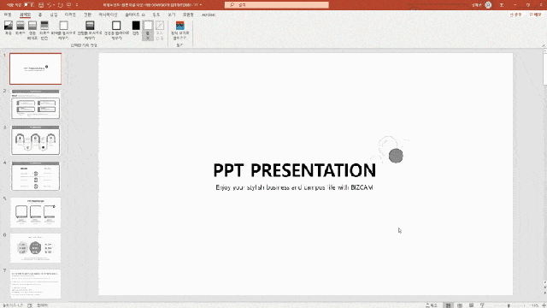The width and height of the screenshot is (547, 308).
Task: Click the accessibility check icon in status bar
Action: (x=30, y=305)
